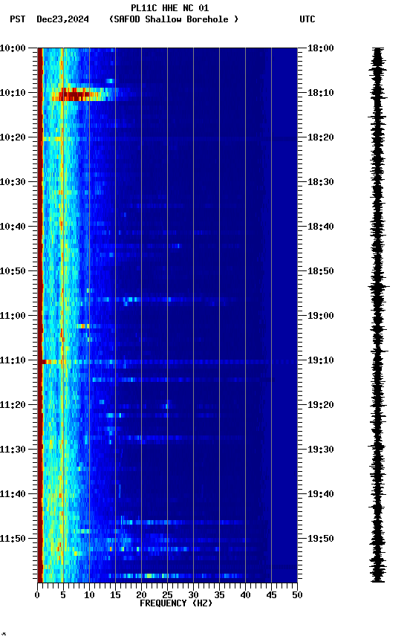410x642 pixels.
Task: Click the 19:50 UTC time label
Action: pyautogui.click(x=321, y=539)
